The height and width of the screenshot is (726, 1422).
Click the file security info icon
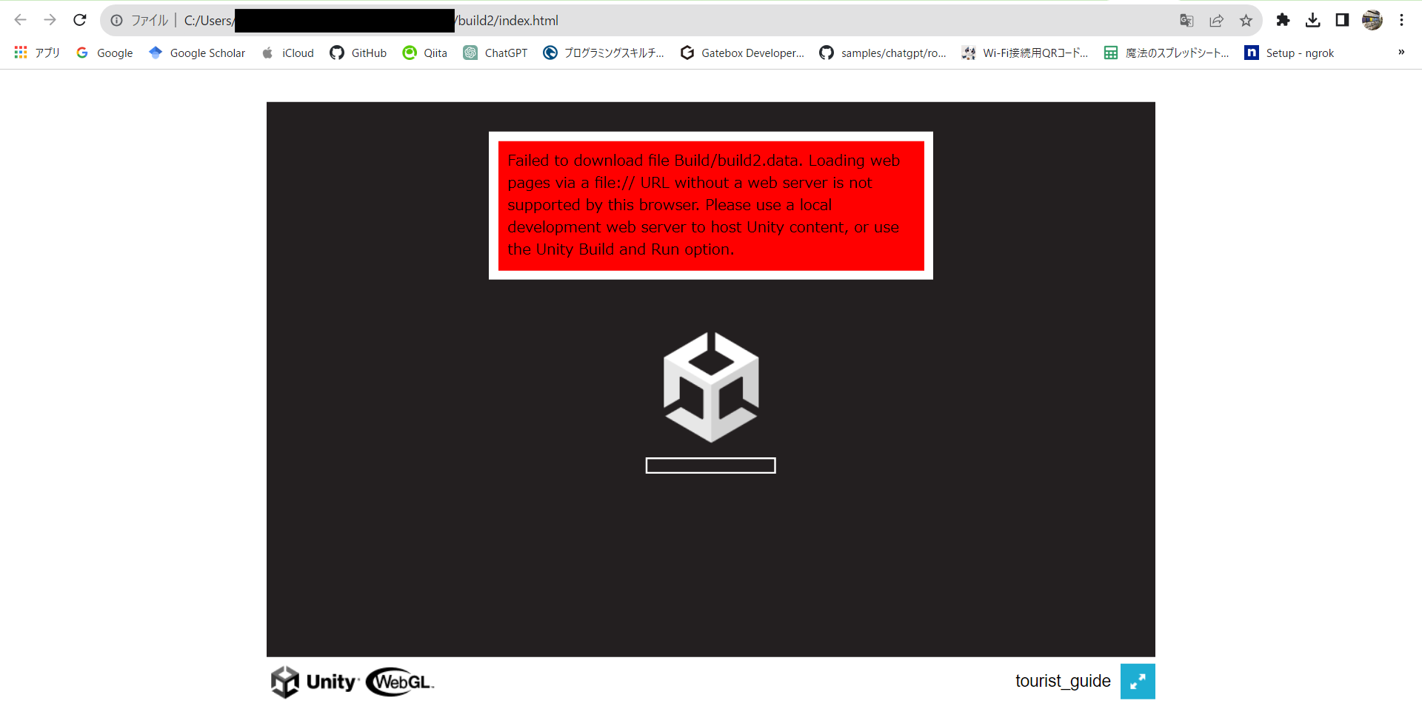click(116, 20)
